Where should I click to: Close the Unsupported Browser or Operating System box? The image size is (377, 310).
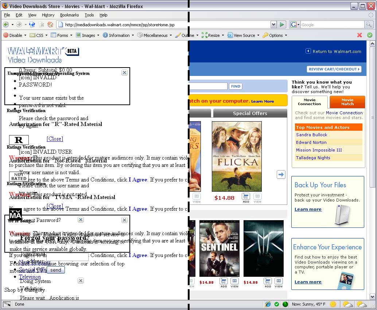124,73
